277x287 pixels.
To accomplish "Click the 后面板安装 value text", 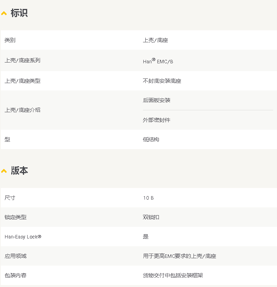I will (157, 100).
